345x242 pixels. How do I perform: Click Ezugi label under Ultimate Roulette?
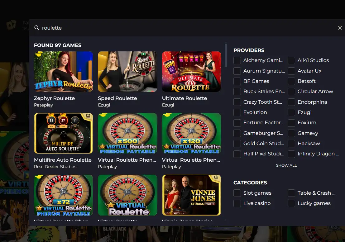tap(168, 105)
